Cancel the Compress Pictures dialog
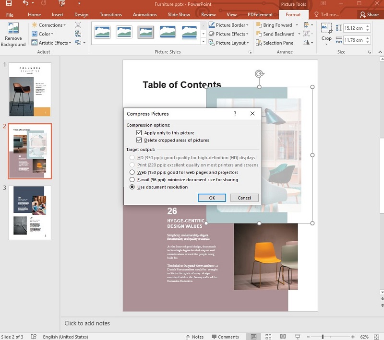The width and height of the screenshot is (384, 340). point(243,198)
